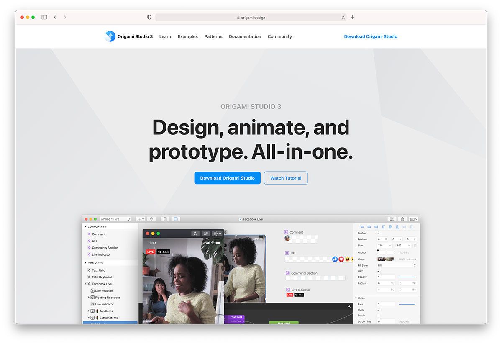This screenshot has width=502, height=344.
Task: Click the highlighted canvas view icon in Origami toolbar
Action: coord(176,219)
